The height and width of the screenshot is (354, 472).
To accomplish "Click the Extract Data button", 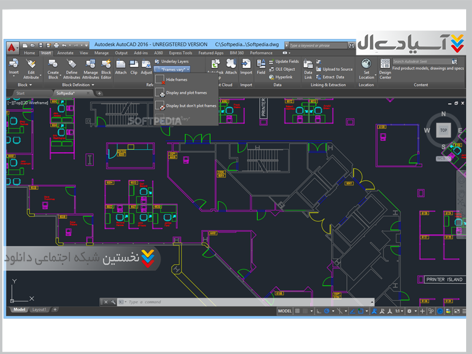I will click(333, 77).
